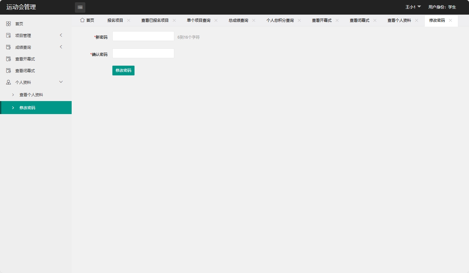This screenshot has height=273, width=469.
Task: Click the 个人资料 person icon in sidebar
Action: 8,82
